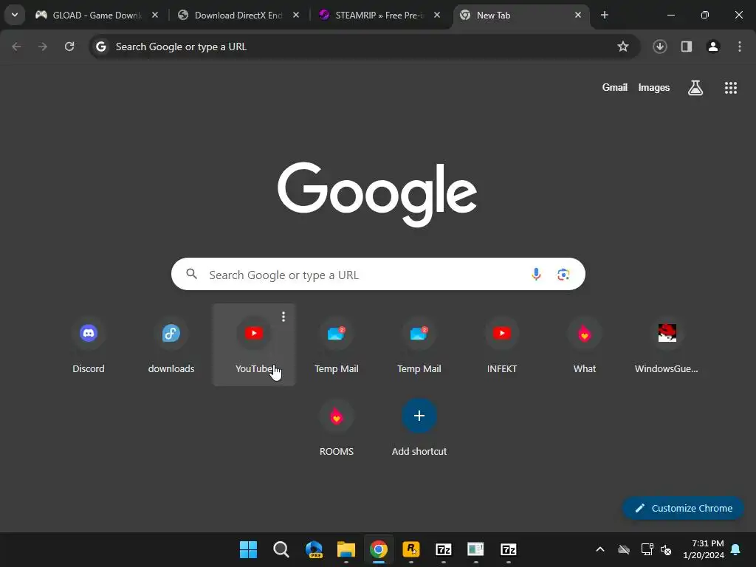Screen dimensions: 756x567
Task: Reload the page
Action: click(69, 47)
